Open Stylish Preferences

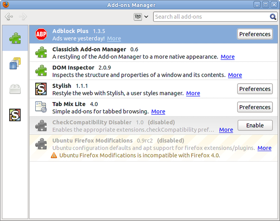(x=255, y=89)
